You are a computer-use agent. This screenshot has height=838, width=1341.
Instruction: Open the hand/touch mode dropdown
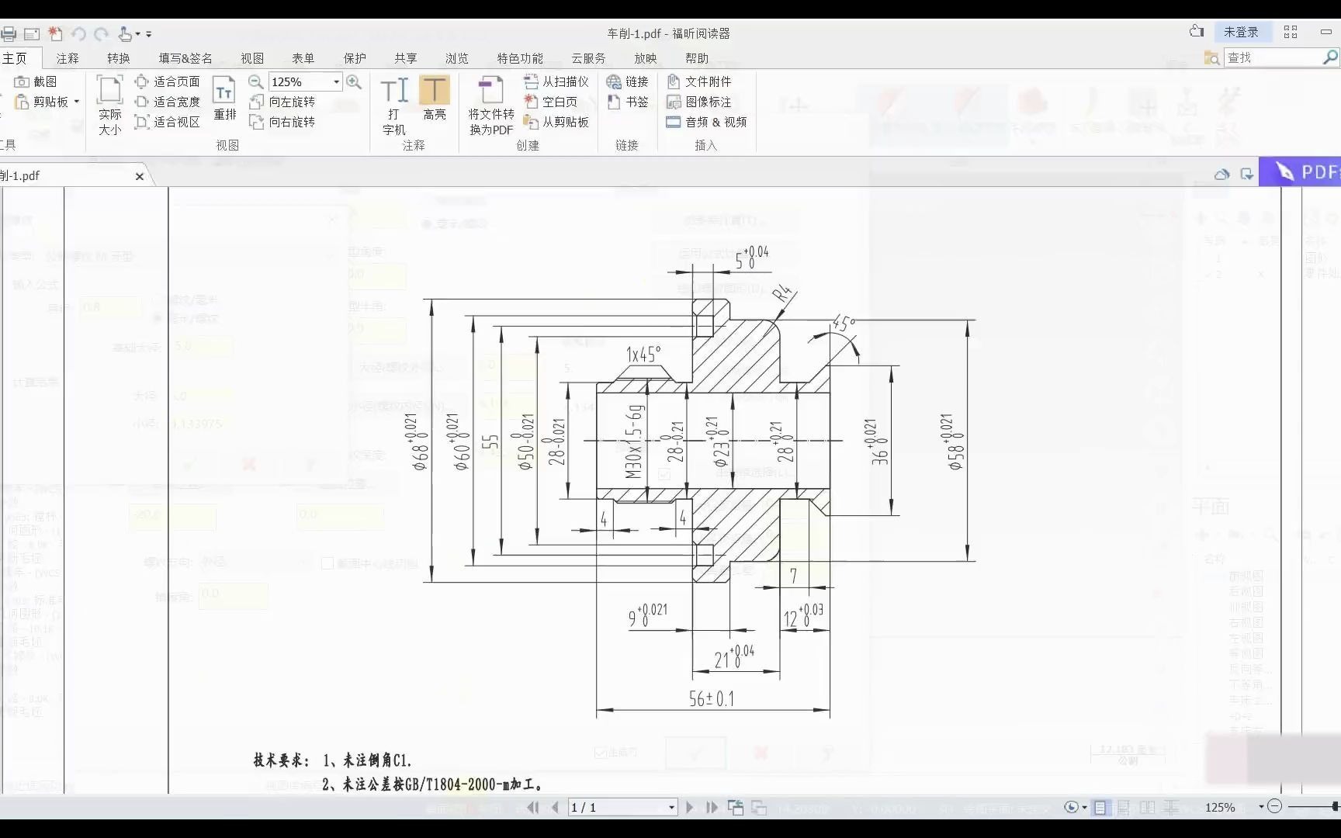[137, 34]
